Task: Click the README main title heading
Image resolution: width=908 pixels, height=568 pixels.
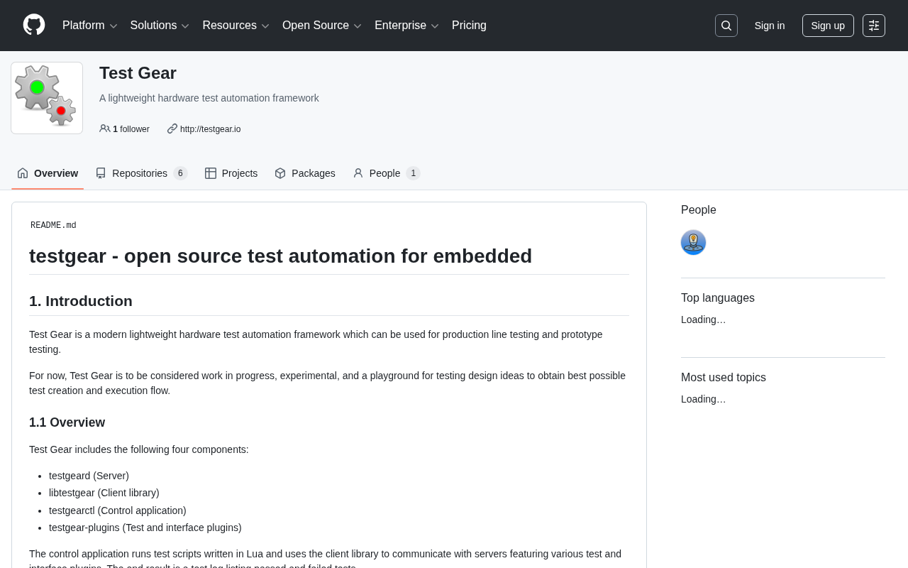Action: 280,256
